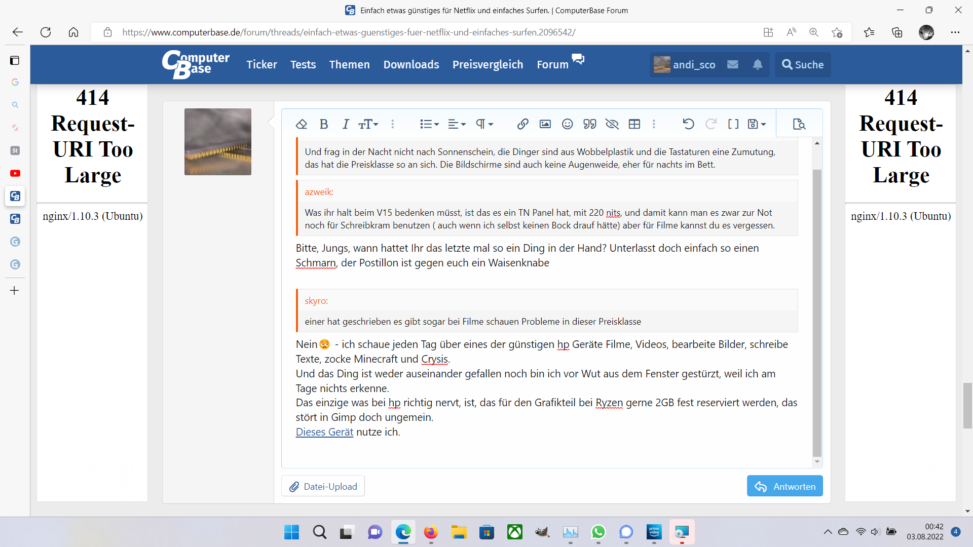Open the smilies picker
Viewport: 973px width, 547px height.
[568, 124]
